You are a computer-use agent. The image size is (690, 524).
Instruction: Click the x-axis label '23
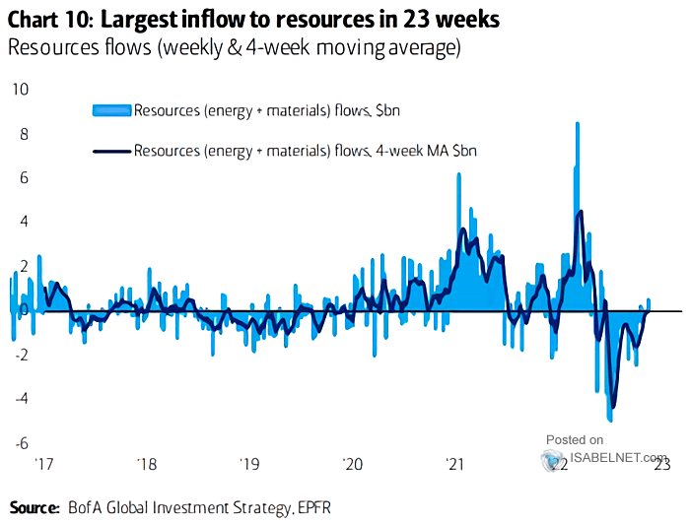click(661, 464)
